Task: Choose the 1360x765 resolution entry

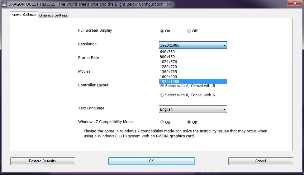Action: coord(168,72)
